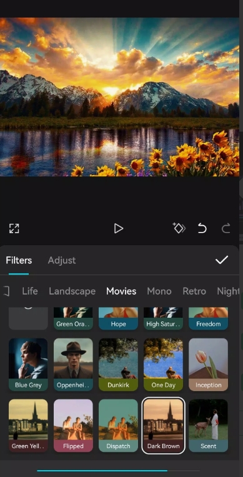Viewport: 243px width, 477px height.
Task: Play the video preview
Action: (x=118, y=228)
